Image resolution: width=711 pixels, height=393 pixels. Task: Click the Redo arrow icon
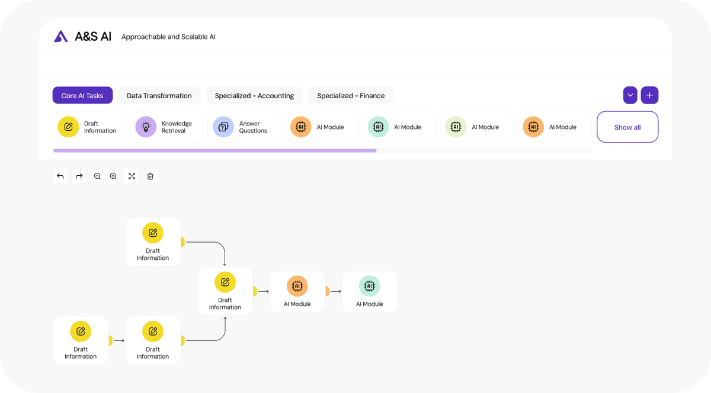click(x=79, y=176)
